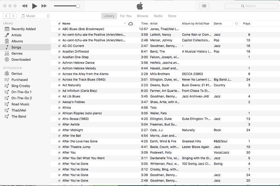The height and width of the screenshot is (186, 280).
Task: Open the Bing Crosby playlist icon
Action: [7, 86]
